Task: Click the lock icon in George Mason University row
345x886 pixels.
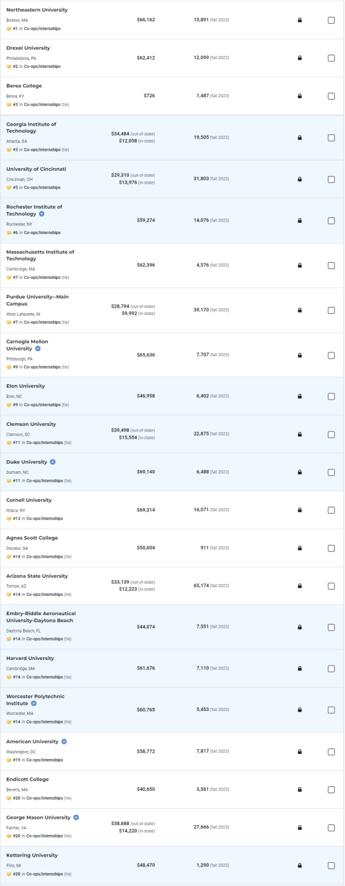Action: pos(300,827)
